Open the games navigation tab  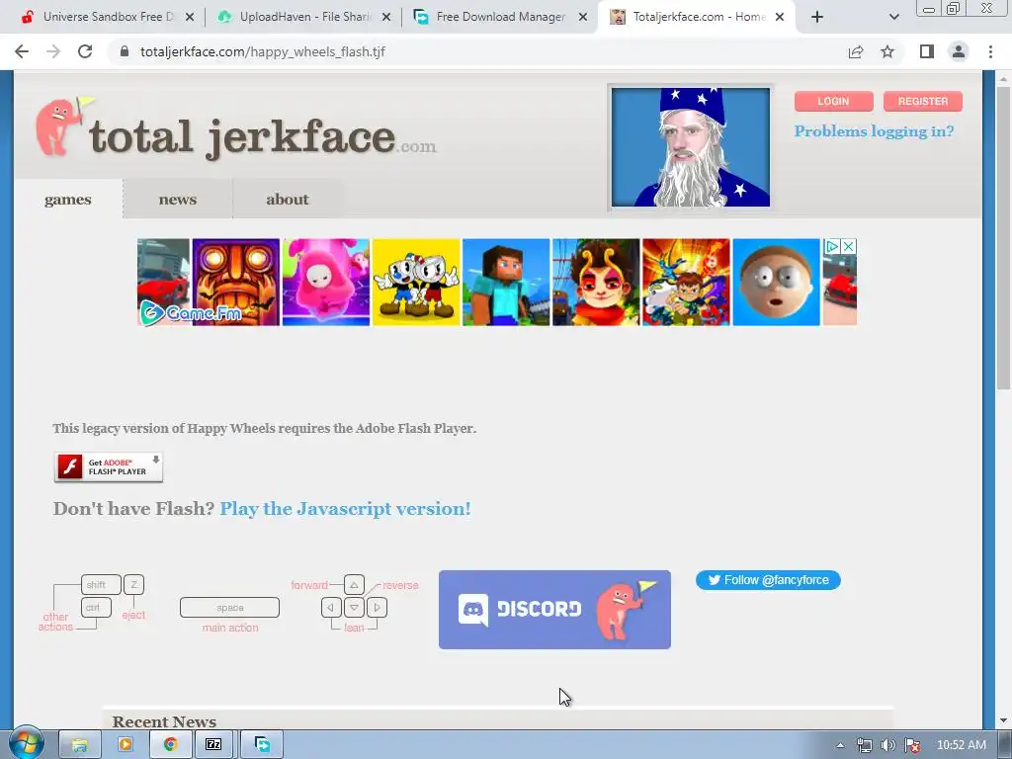68,200
